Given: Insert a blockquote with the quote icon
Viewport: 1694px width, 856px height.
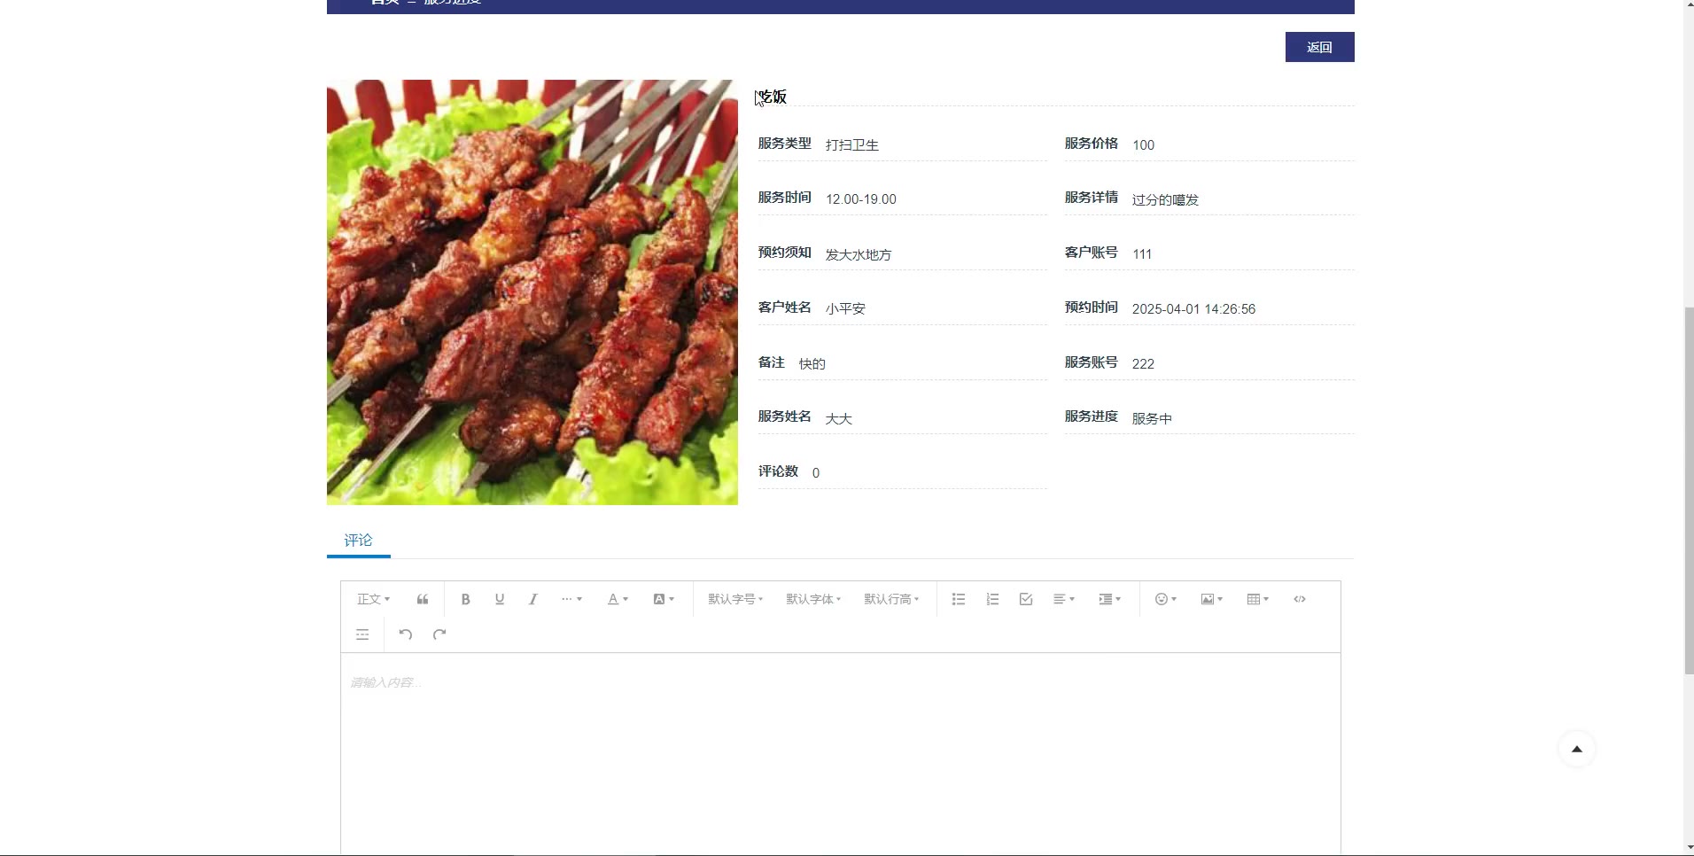Looking at the screenshot, I should (x=423, y=599).
